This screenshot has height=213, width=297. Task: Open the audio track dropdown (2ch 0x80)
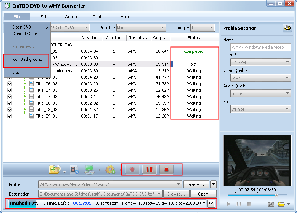[70, 28]
